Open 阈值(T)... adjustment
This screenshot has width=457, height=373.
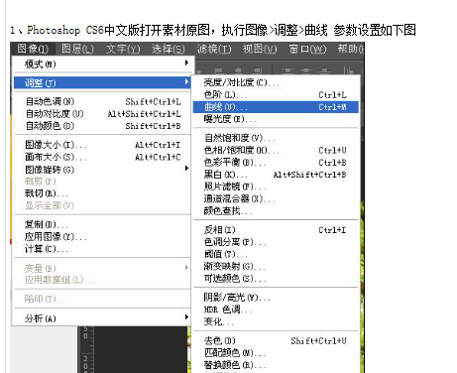coord(276,254)
